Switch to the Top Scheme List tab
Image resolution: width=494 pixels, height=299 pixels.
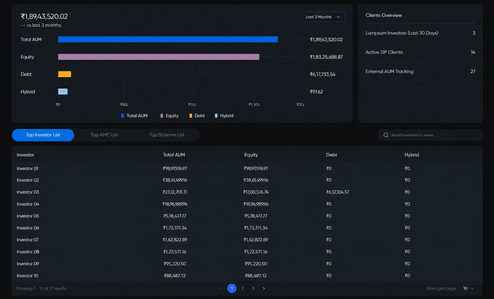(x=167, y=135)
